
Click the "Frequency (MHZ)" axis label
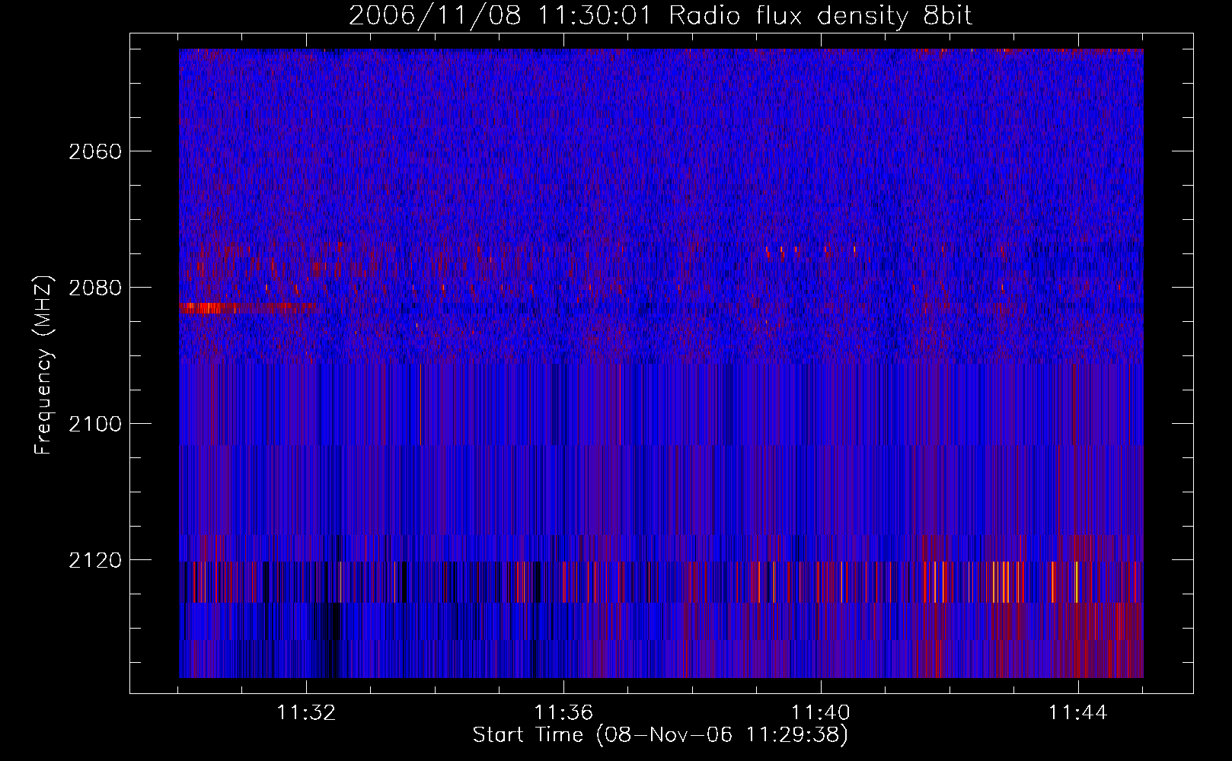(x=43, y=366)
